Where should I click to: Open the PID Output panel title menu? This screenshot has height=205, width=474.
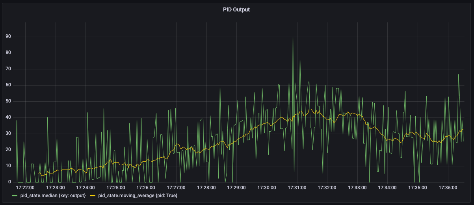point(237,9)
